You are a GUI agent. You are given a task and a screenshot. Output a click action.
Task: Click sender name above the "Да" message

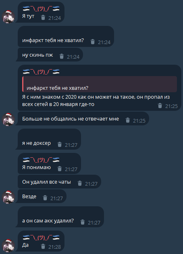(x=41, y=238)
